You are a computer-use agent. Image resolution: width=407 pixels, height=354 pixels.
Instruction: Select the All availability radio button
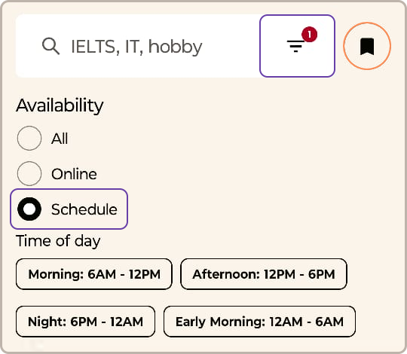pyautogui.click(x=29, y=139)
